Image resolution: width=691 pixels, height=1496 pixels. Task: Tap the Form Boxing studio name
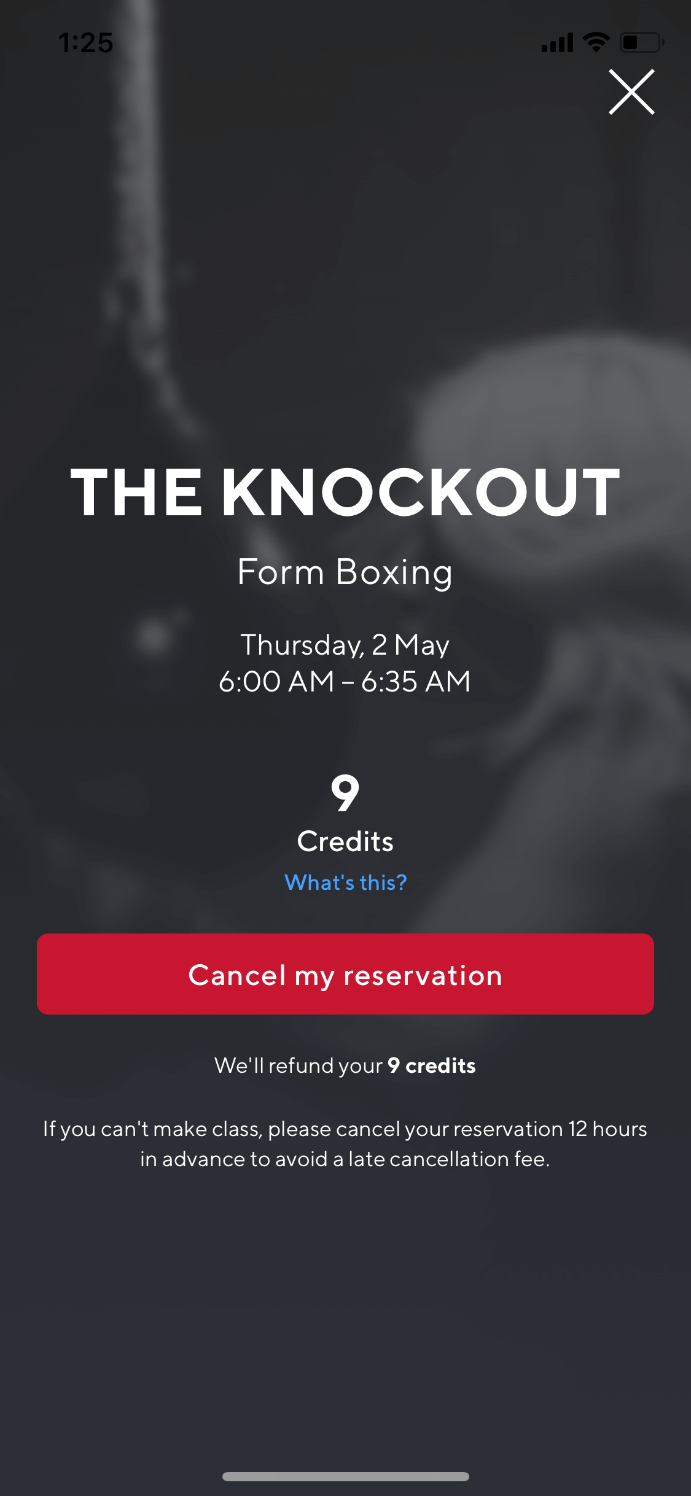345,573
